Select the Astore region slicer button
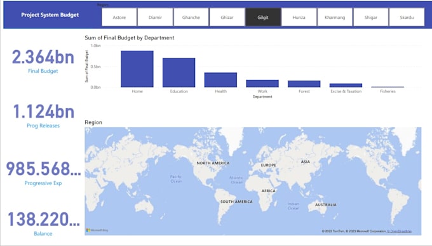Screen dimensions: 432x246 [x=119, y=17]
